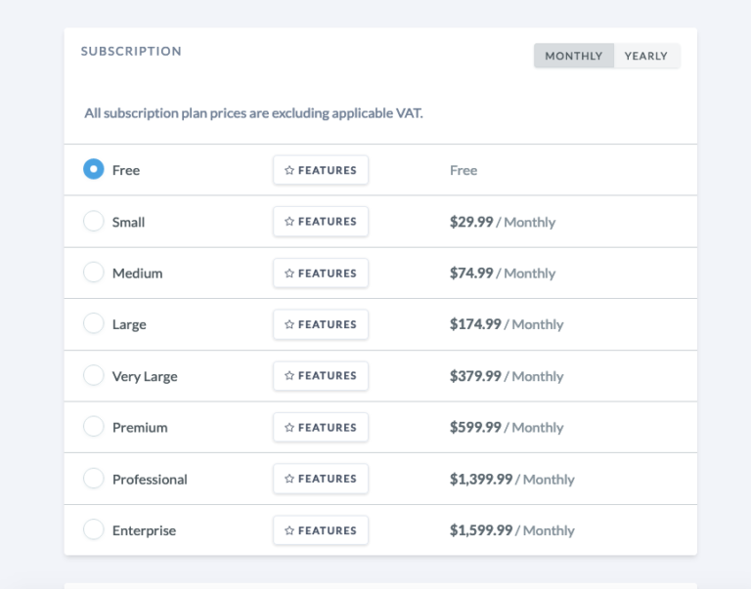The width and height of the screenshot is (751, 589).
Task: Select the Professional plan radio button
Action: [94, 479]
